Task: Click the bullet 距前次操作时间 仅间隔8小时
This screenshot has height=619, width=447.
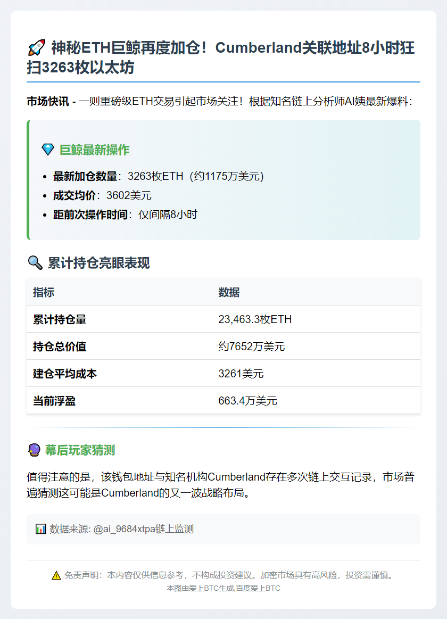Action: (125, 214)
